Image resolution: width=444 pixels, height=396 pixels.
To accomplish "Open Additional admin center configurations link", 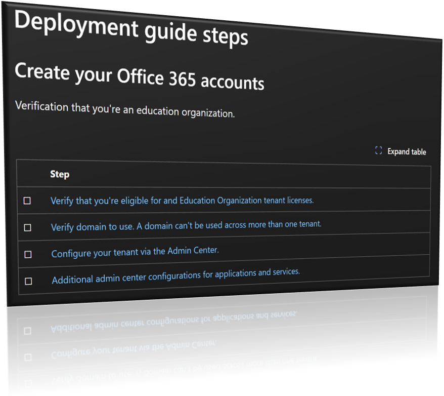I will 176,276.
